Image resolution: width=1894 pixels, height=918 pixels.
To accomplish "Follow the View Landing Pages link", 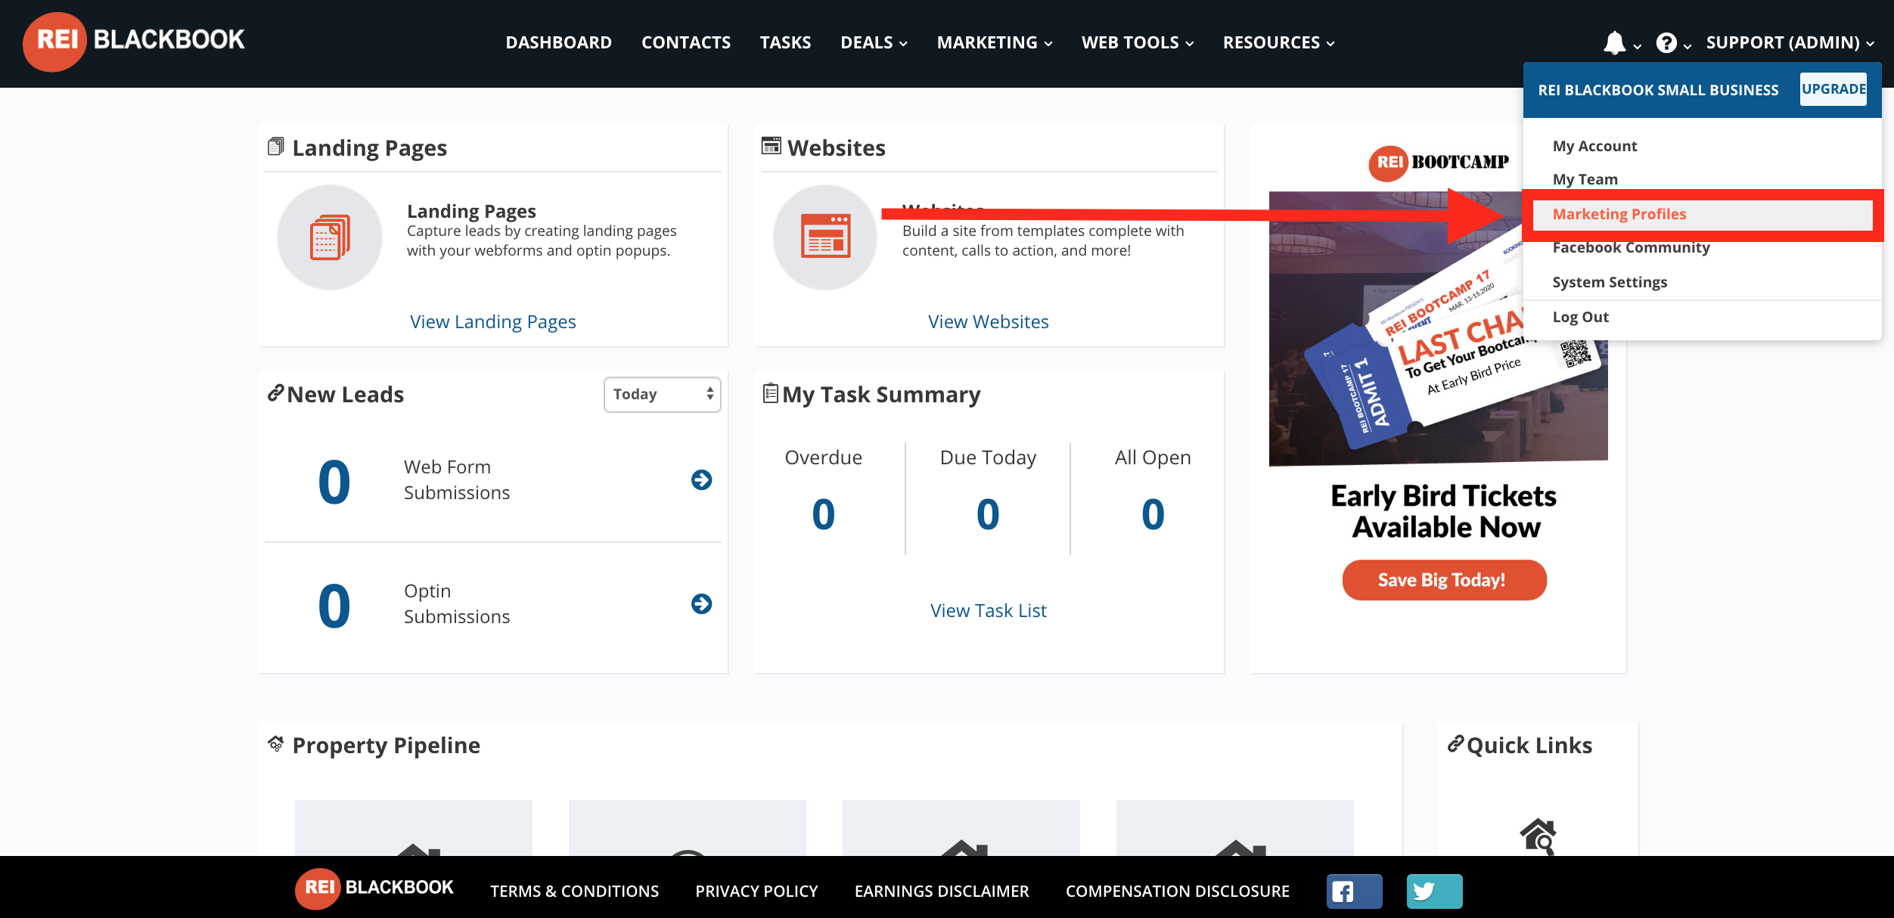I will point(493,322).
